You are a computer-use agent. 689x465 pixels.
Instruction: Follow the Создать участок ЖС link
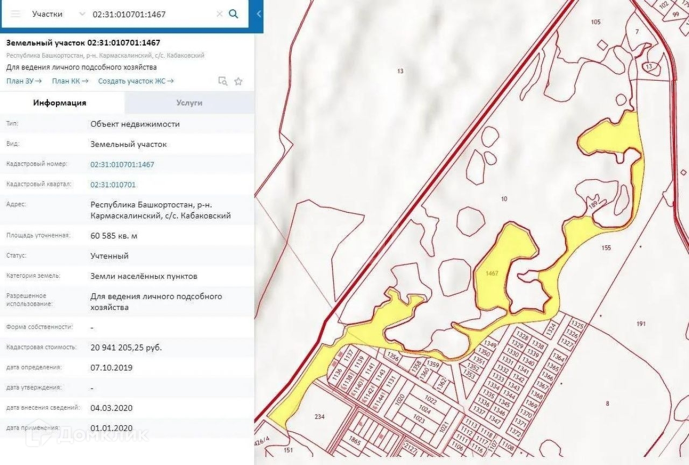pyautogui.click(x=136, y=81)
